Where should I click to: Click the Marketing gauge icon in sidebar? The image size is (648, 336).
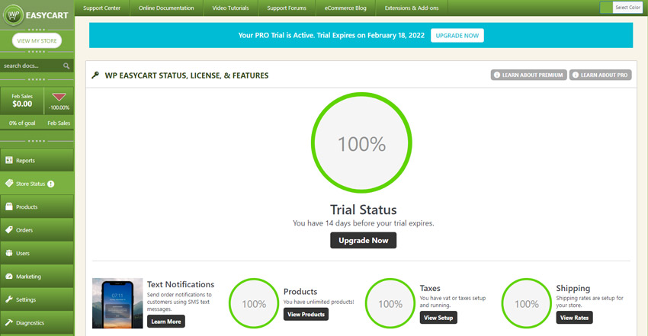tap(9, 277)
